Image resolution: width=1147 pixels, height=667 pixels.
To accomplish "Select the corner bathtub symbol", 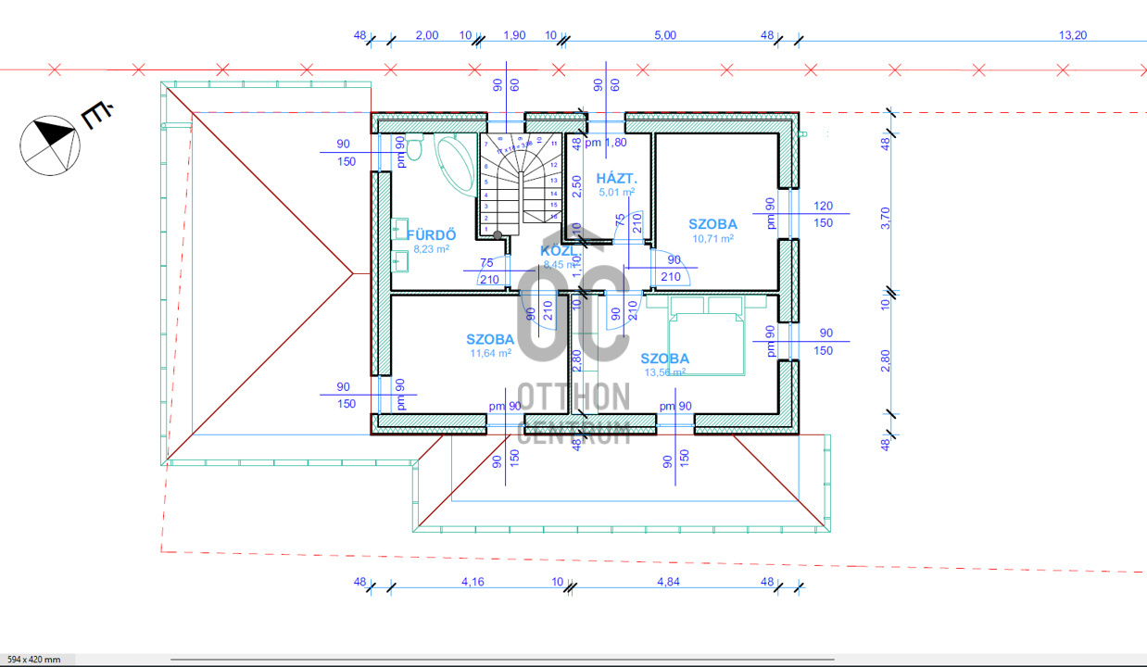I will (458, 164).
